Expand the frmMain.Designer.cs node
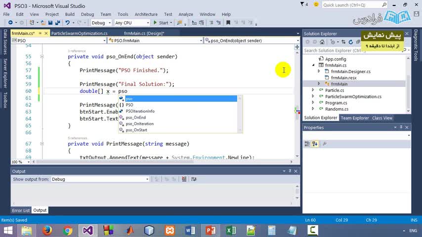Viewport: 422px width, 237px height. pyautogui.click(x=319, y=71)
